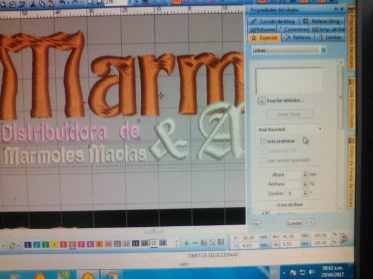Select color swatch 3

(x=45, y=245)
